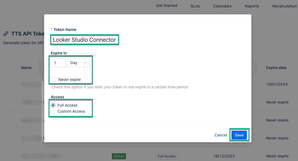The height and width of the screenshot is (161, 298).
Task: Go to the Calendars tab
Action: pos(222,6)
